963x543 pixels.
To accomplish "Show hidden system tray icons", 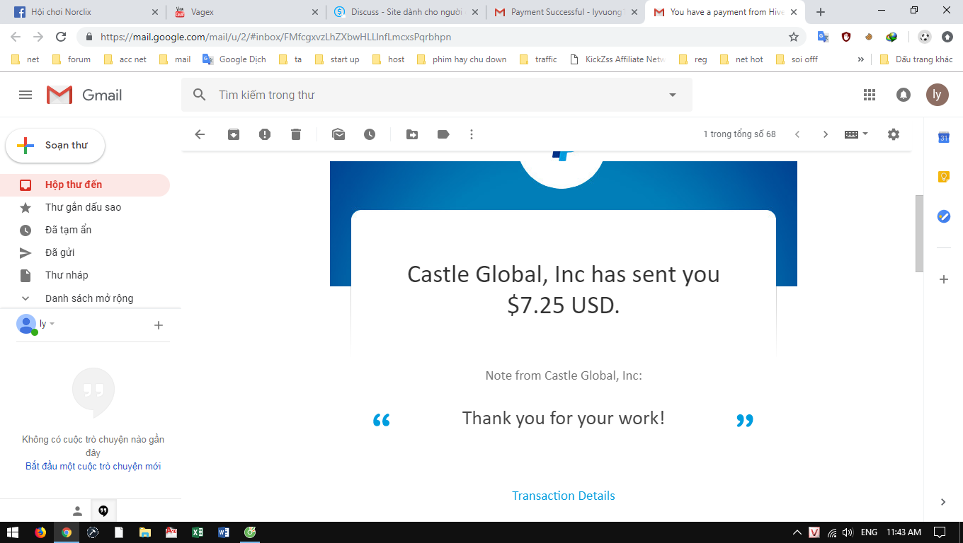I will pos(797,532).
